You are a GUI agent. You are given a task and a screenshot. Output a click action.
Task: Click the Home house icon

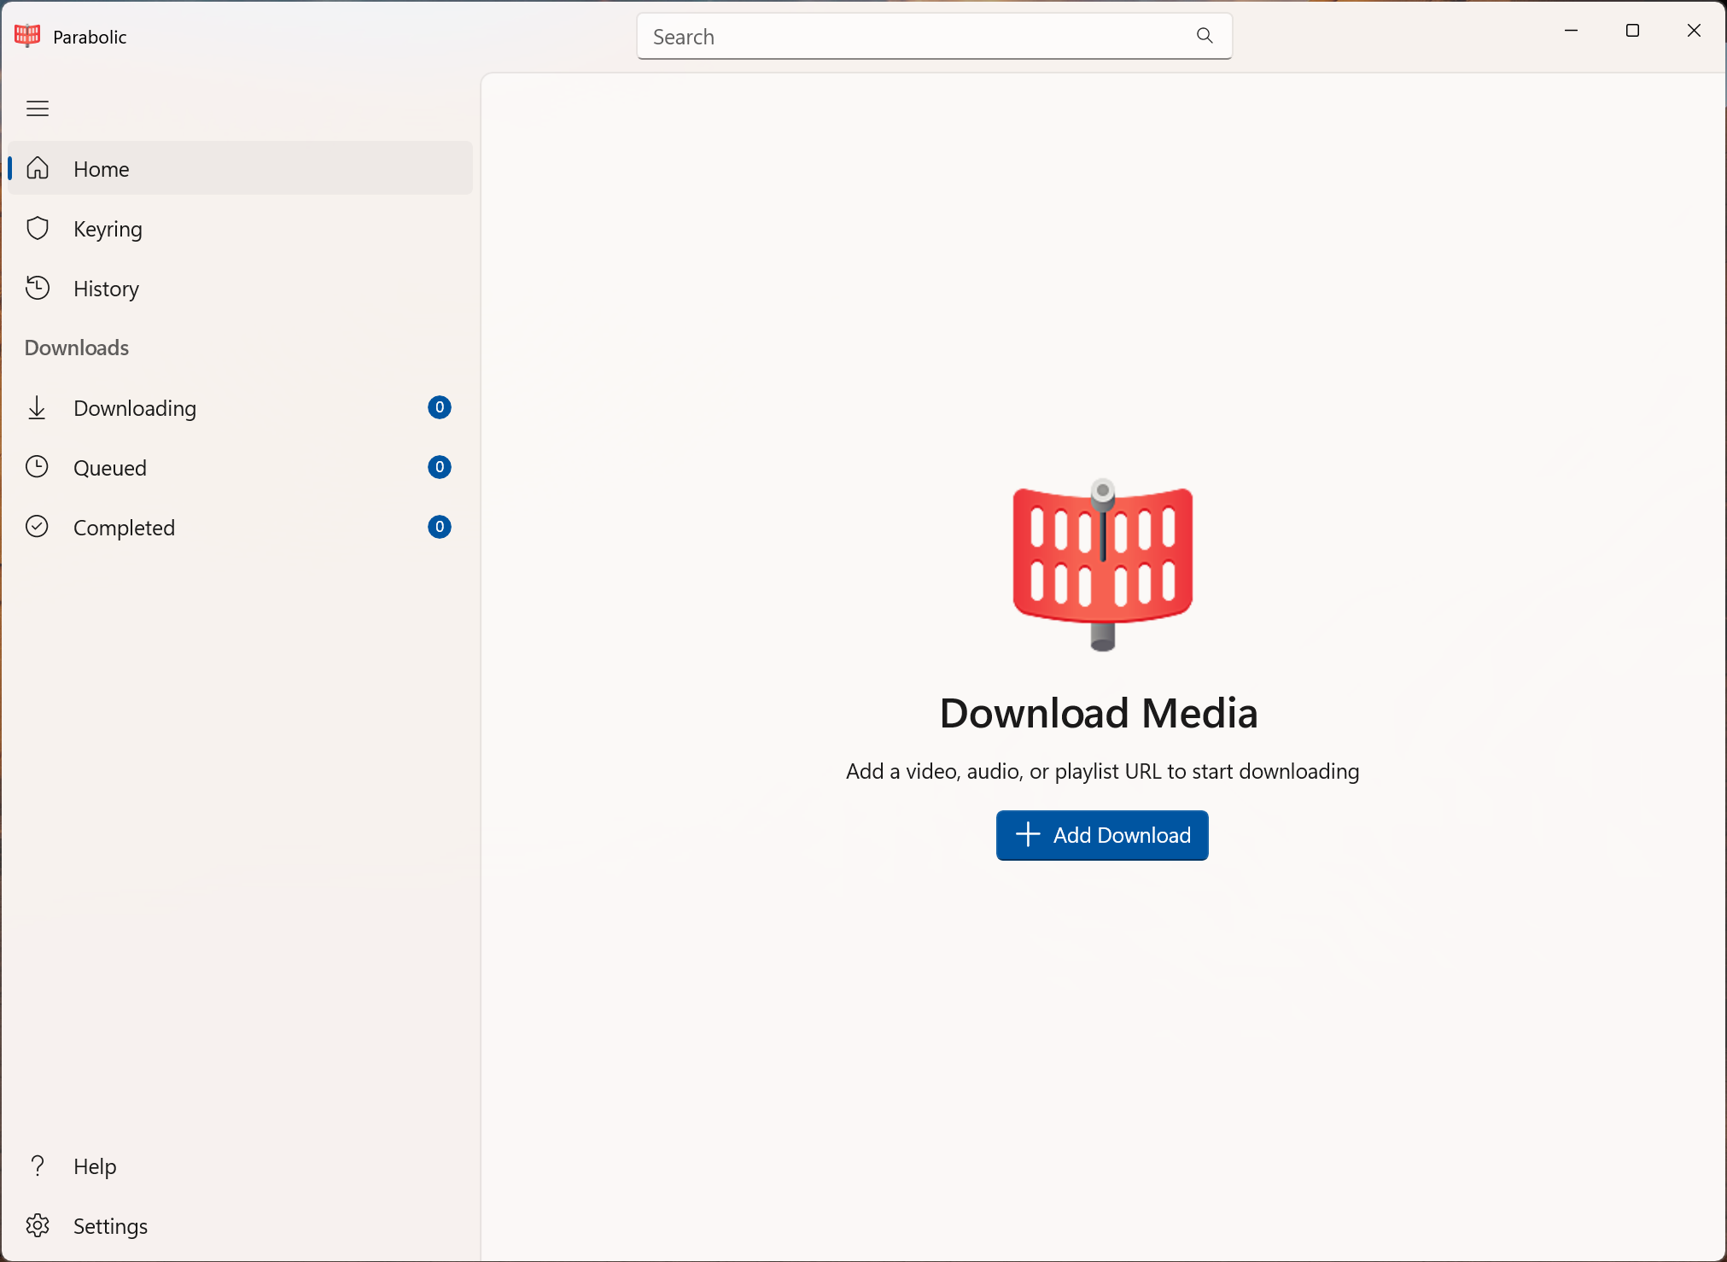point(38,168)
